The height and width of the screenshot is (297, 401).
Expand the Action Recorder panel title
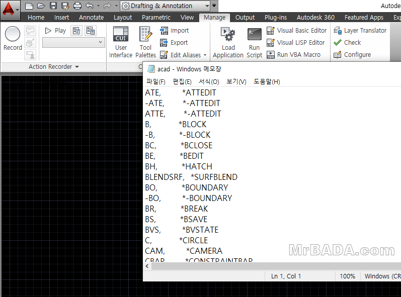pos(54,67)
